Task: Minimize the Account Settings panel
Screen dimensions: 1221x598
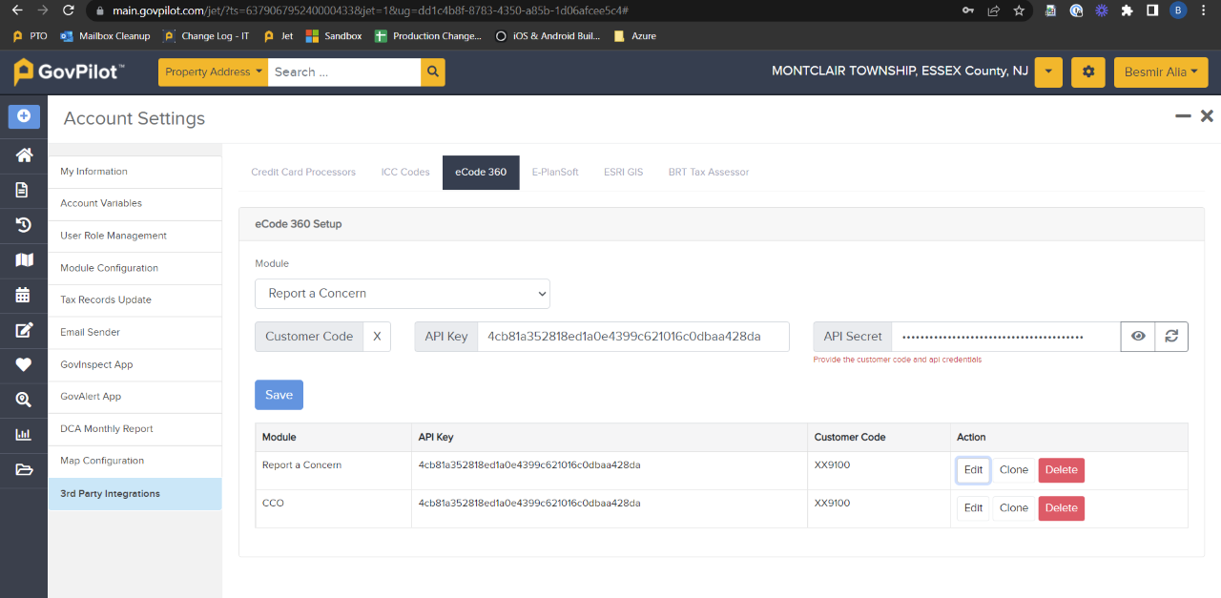Action: click(x=1183, y=116)
